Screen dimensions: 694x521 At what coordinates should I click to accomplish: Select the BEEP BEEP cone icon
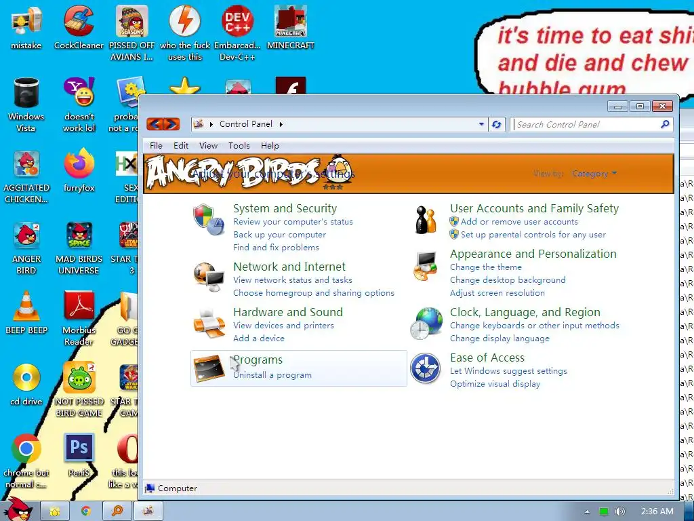[26, 306]
